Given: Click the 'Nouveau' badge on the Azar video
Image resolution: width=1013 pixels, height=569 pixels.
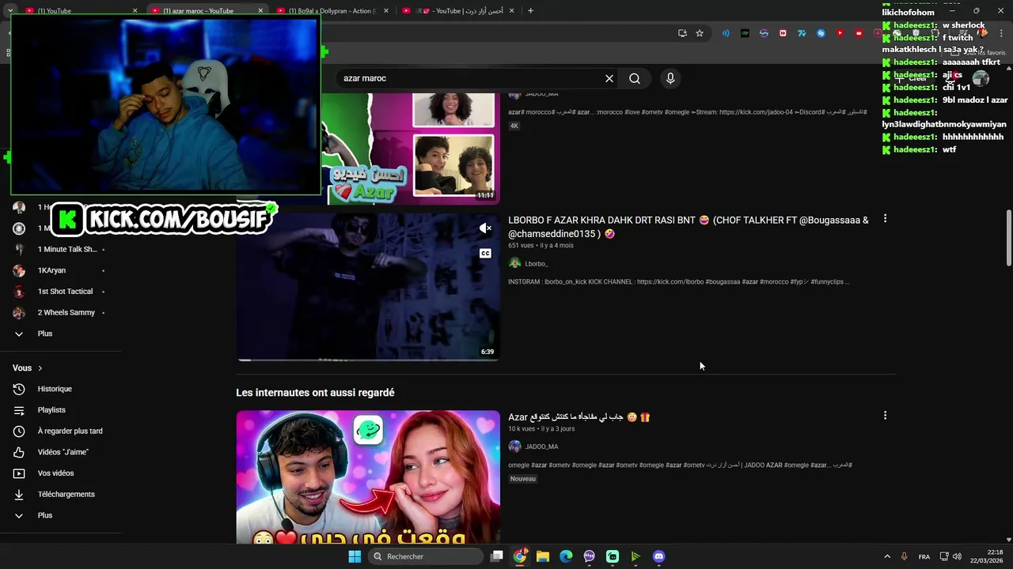Looking at the screenshot, I should pos(523,479).
